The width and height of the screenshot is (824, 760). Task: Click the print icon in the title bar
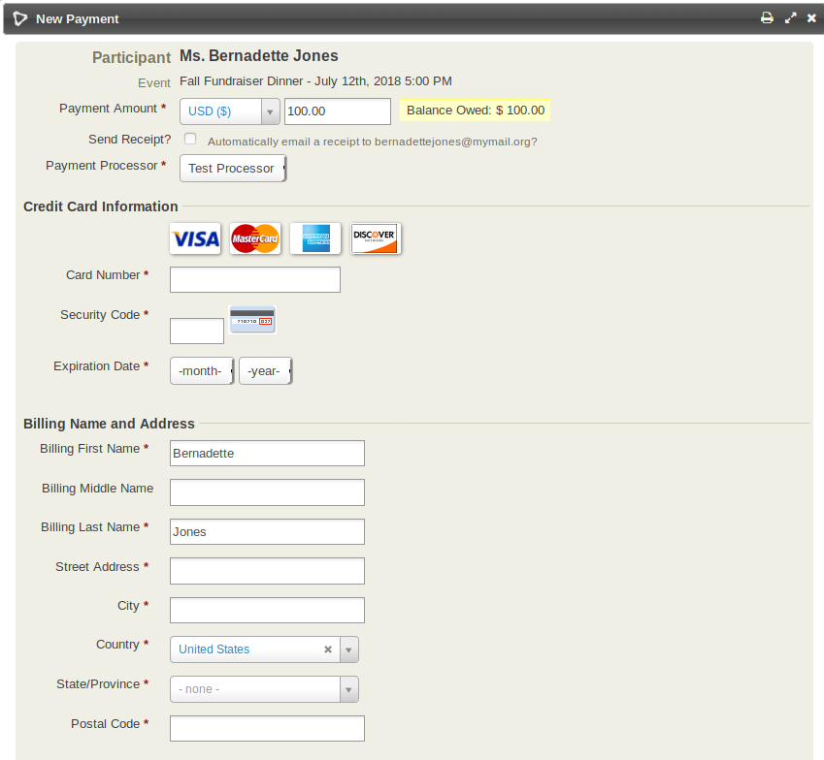(x=767, y=17)
